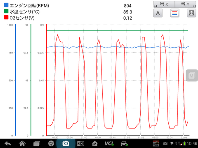Tap the green temperature vertical axis bar
Viewport: 198px width, 148px height.
[31, 80]
